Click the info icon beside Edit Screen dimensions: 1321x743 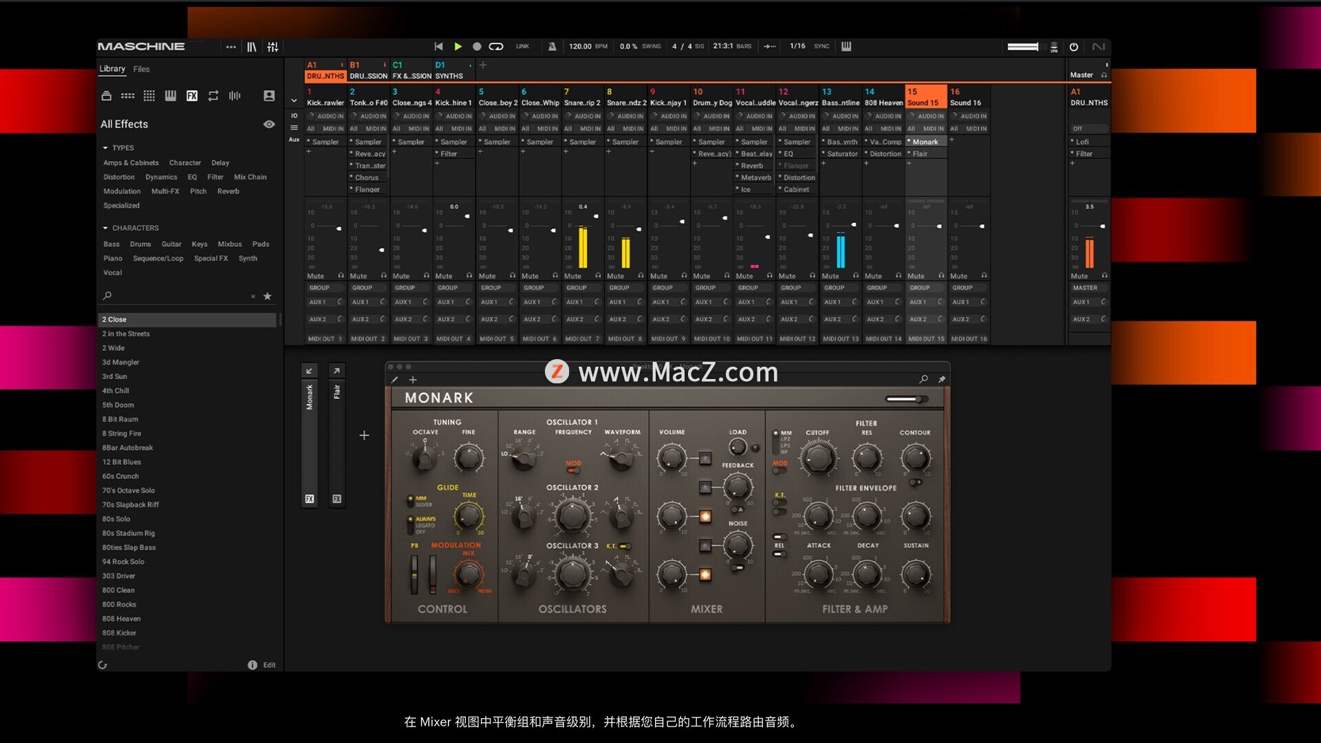253,665
